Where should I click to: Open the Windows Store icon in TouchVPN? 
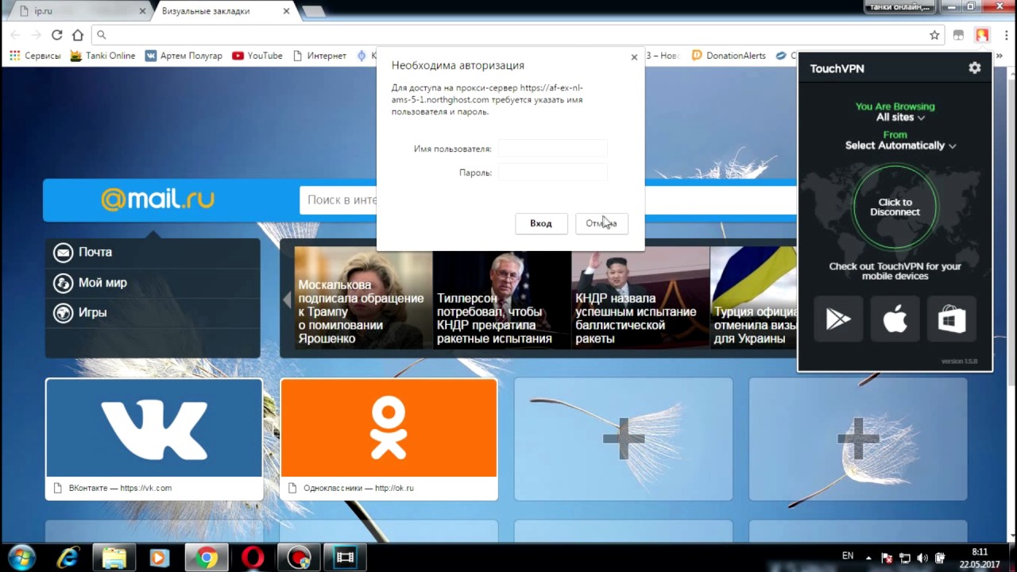pos(952,319)
